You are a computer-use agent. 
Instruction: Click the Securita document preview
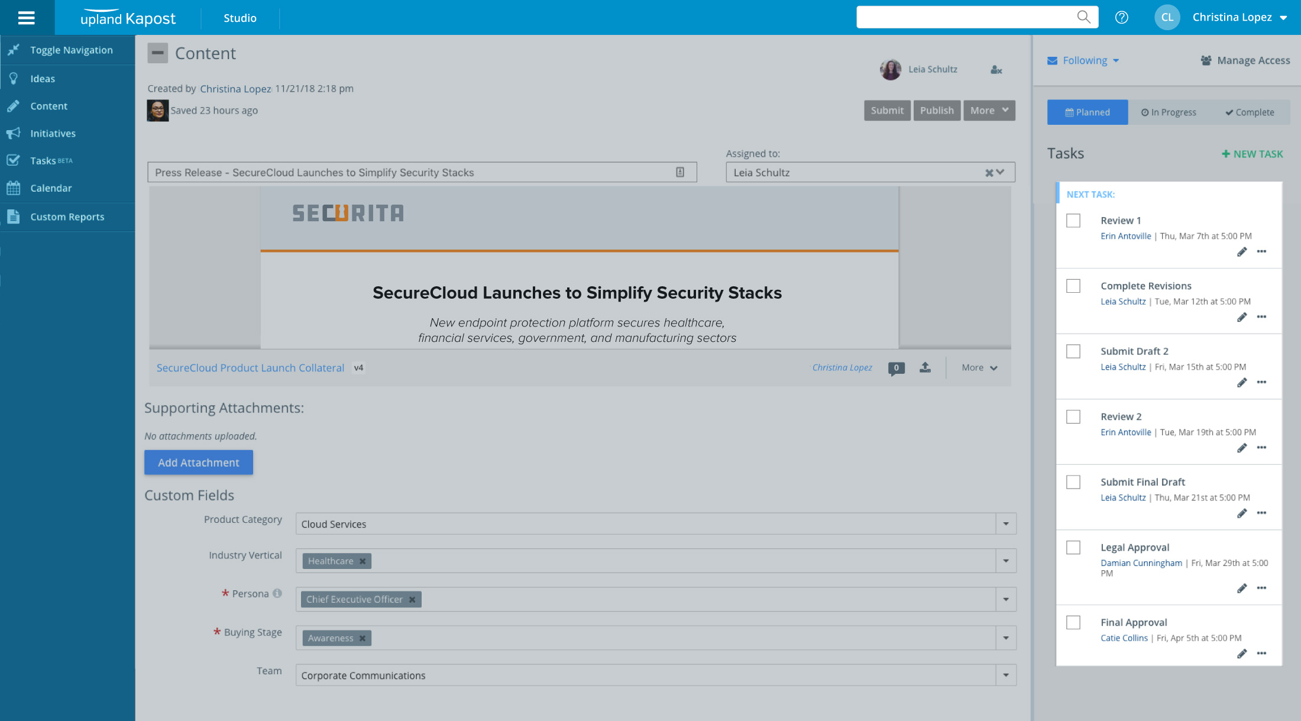point(580,268)
